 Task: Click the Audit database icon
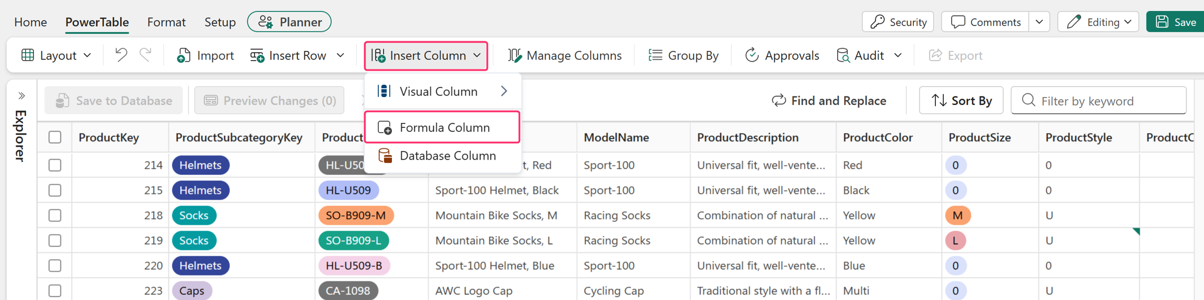tap(843, 55)
